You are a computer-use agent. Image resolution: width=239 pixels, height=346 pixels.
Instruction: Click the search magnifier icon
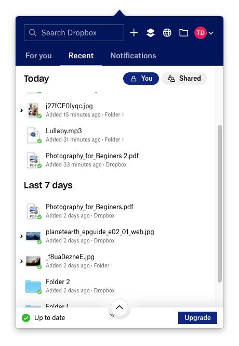click(33, 33)
